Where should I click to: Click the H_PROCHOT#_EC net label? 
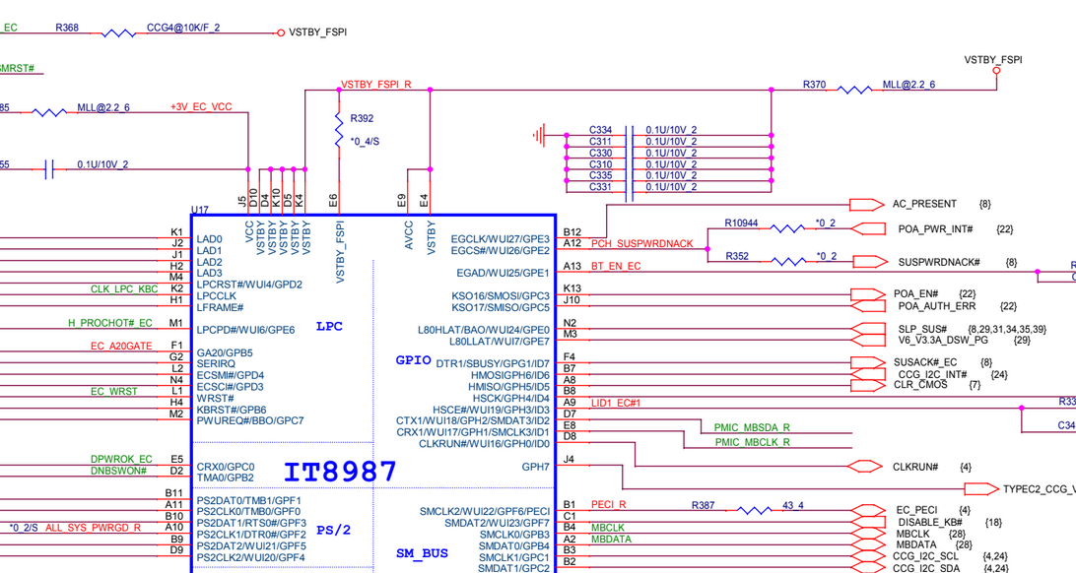109,323
